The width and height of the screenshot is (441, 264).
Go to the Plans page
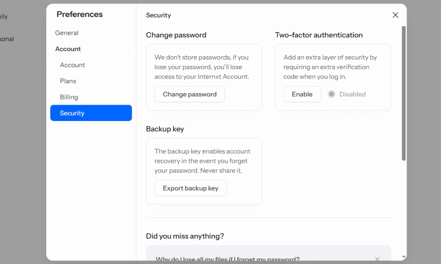point(68,81)
